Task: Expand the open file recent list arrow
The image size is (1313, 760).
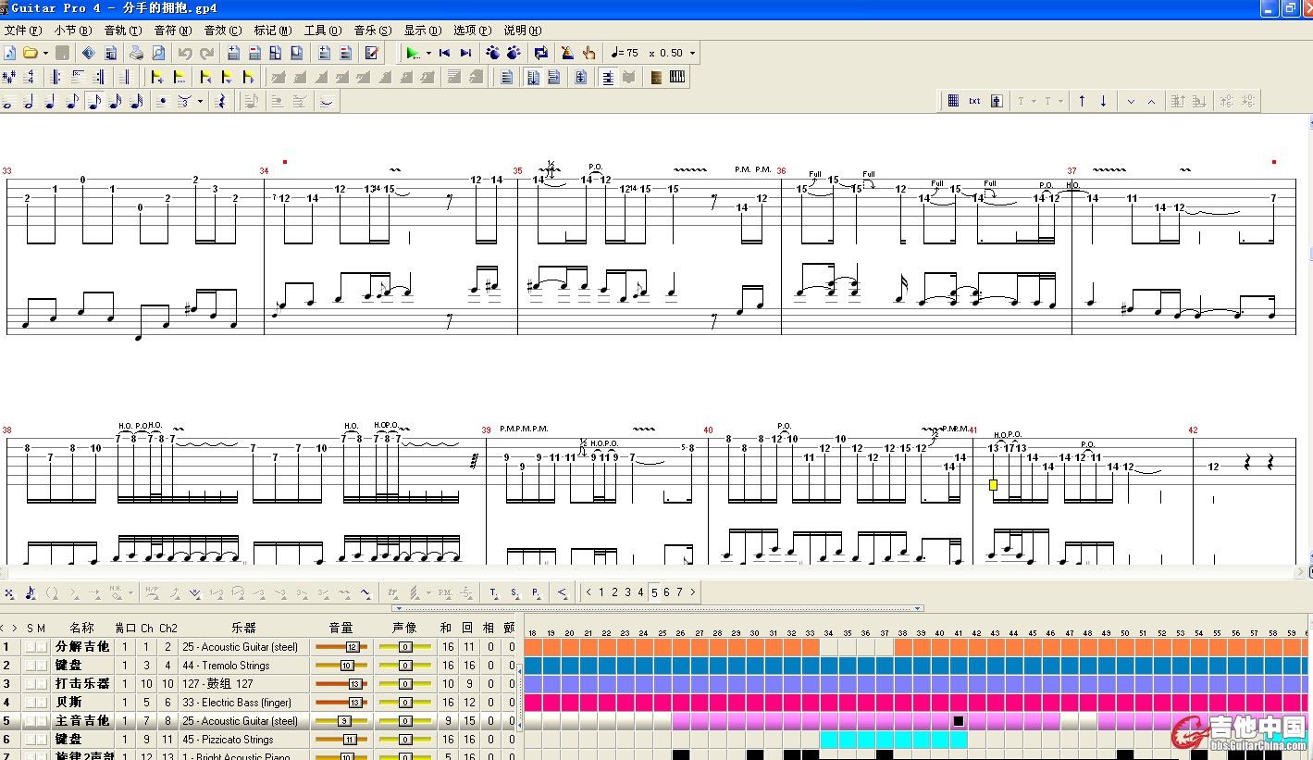Action: click(x=45, y=54)
